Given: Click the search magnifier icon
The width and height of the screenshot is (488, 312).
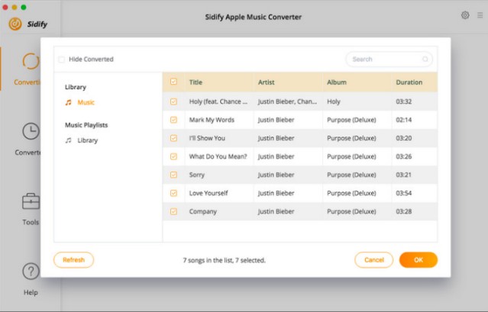Looking at the screenshot, I should [x=425, y=59].
